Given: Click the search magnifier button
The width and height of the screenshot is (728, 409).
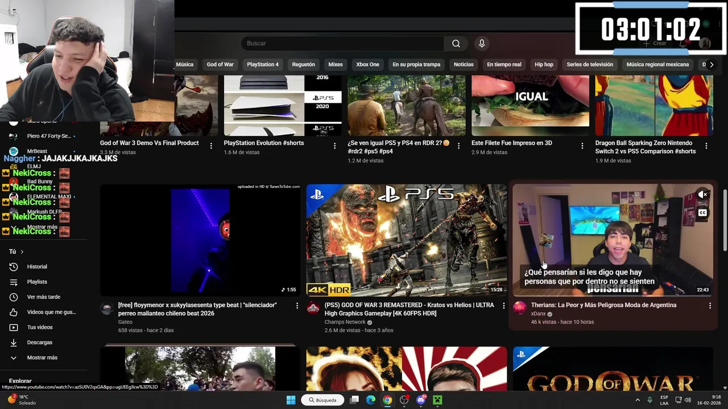Looking at the screenshot, I should (456, 44).
